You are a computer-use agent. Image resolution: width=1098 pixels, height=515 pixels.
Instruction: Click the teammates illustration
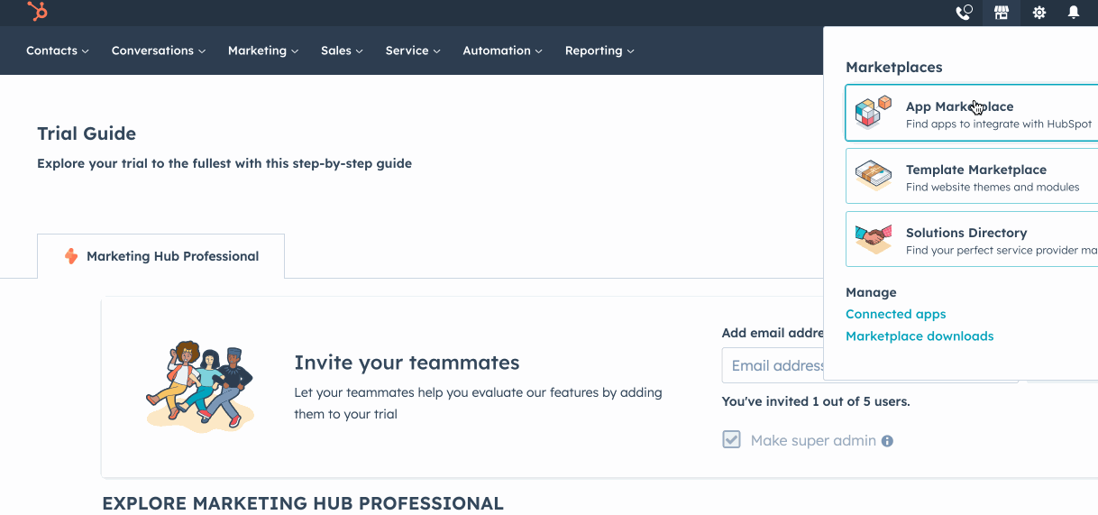point(200,385)
